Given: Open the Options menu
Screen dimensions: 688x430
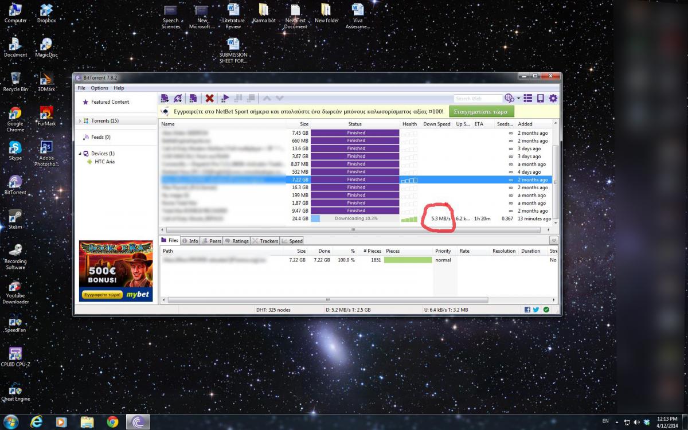Looking at the screenshot, I should [99, 88].
